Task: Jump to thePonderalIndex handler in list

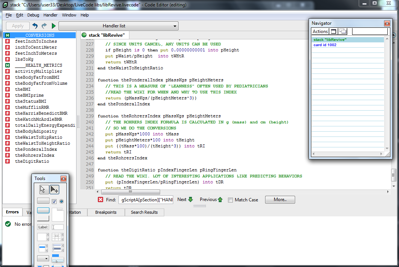Action: coord(36,149)
